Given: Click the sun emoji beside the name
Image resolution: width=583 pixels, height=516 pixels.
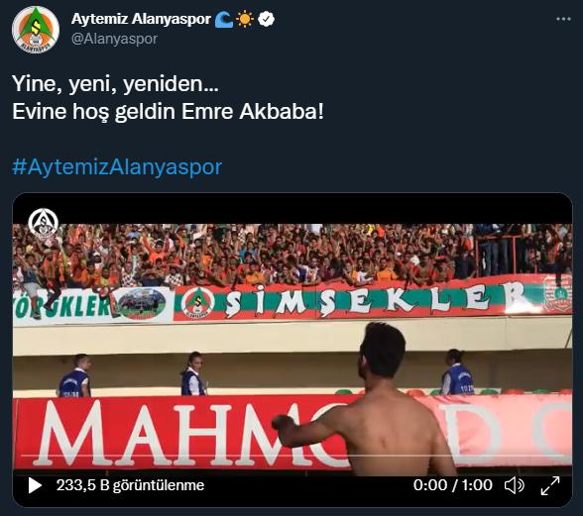Looking at the screenshot, I should click(245, 20).
